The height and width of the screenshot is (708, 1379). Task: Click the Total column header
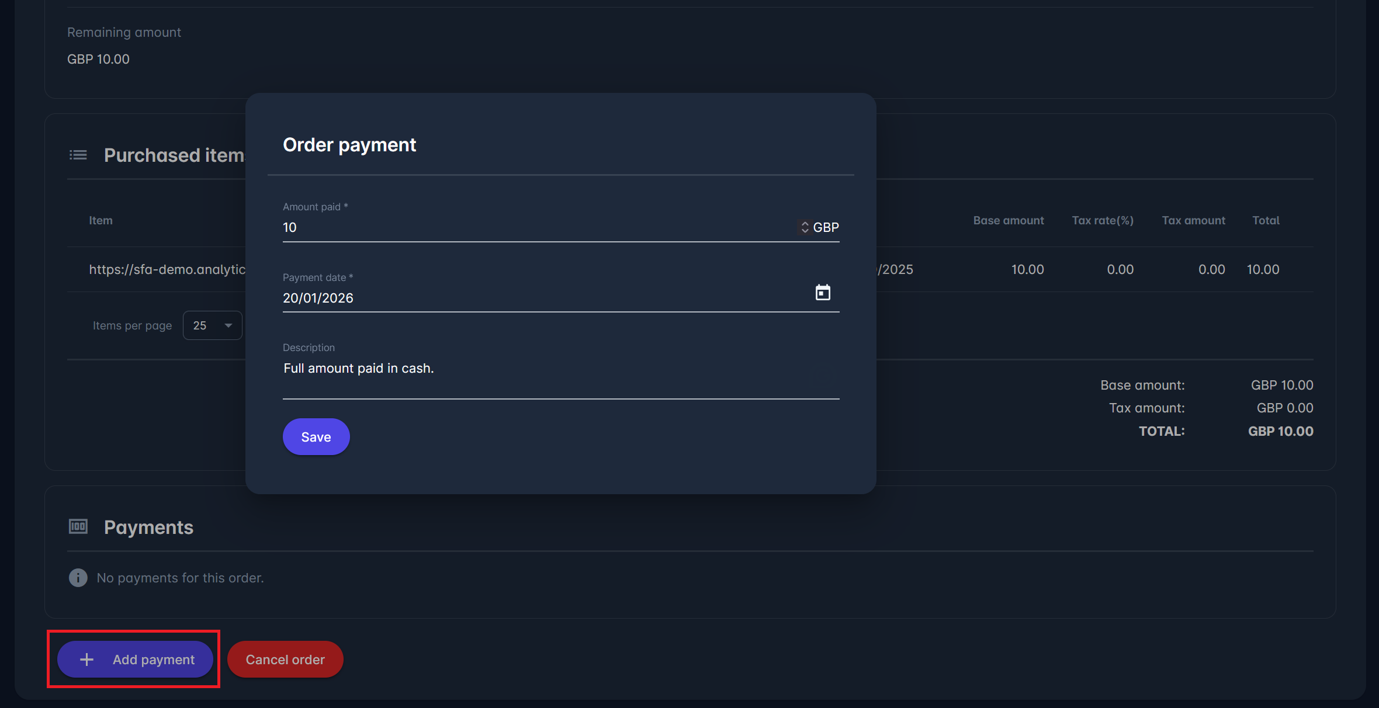1266,220
